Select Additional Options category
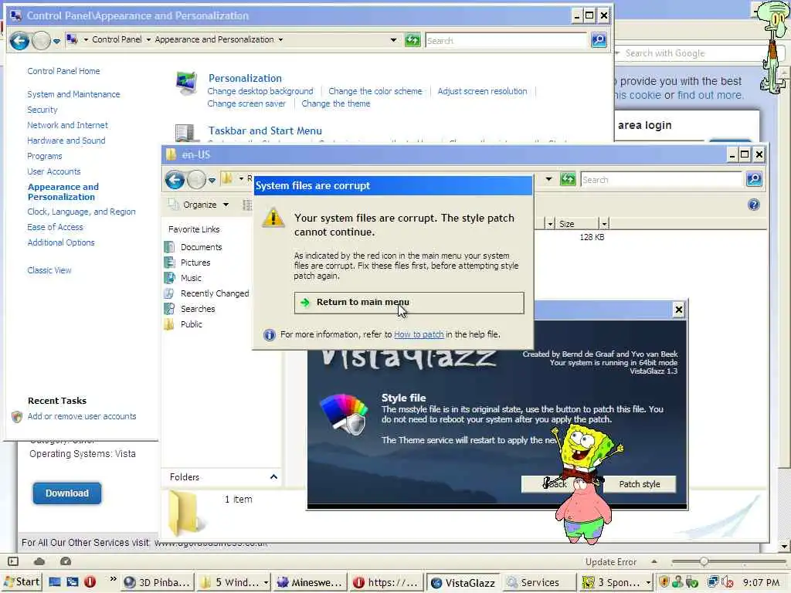 coord(61,242)
